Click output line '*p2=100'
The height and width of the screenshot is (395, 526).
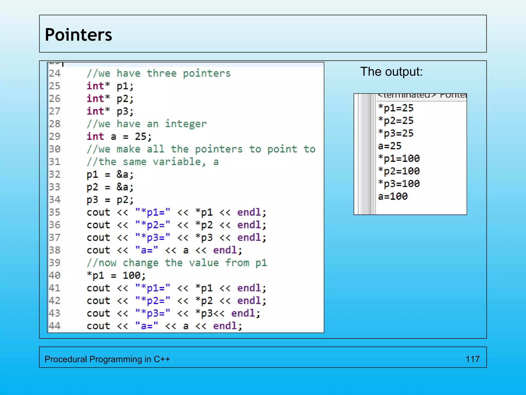coord(399,171)
